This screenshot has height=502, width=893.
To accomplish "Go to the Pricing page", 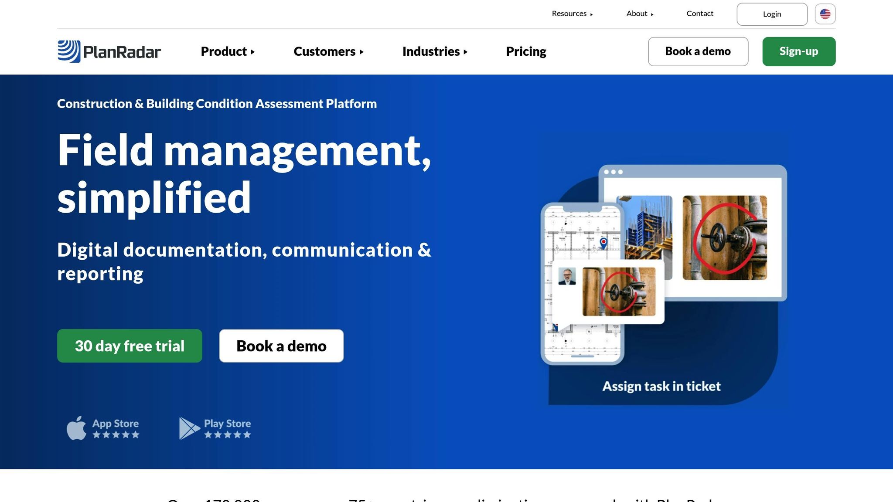I will coord(526,51).
